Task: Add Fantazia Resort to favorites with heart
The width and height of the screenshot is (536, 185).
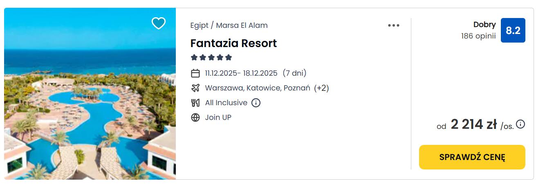Action: tap(158, 23)
